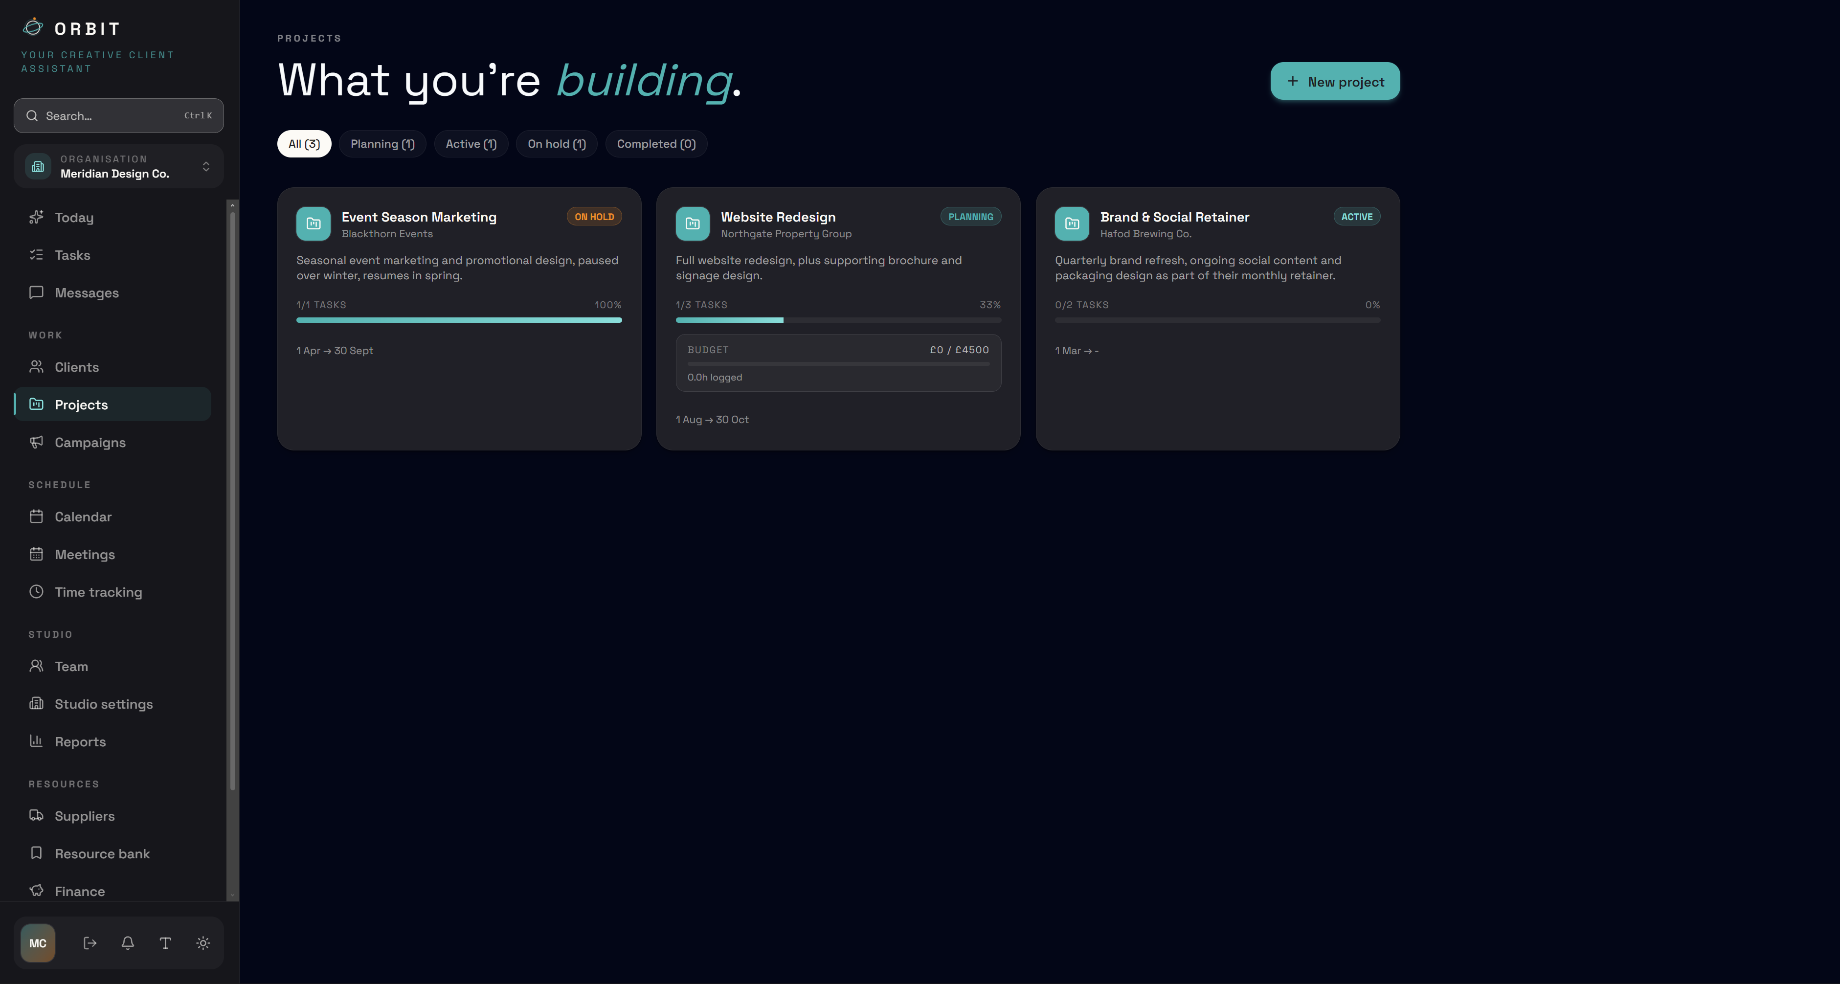1840x984 pixels.
Task: Open the Suppliers truck icon
Action: click(36, 815)
